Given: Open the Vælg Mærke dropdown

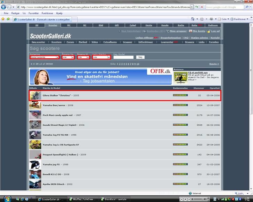Looking at the screenshot, I should (101, 57).
